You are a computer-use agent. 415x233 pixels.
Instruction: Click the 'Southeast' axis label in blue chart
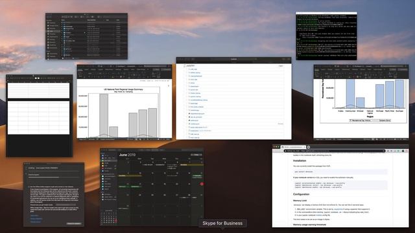(399, 111)
